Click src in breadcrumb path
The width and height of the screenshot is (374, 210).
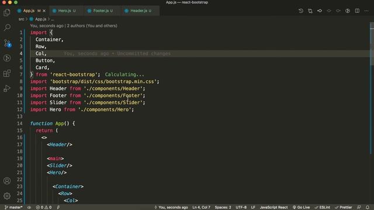[21, 19]
